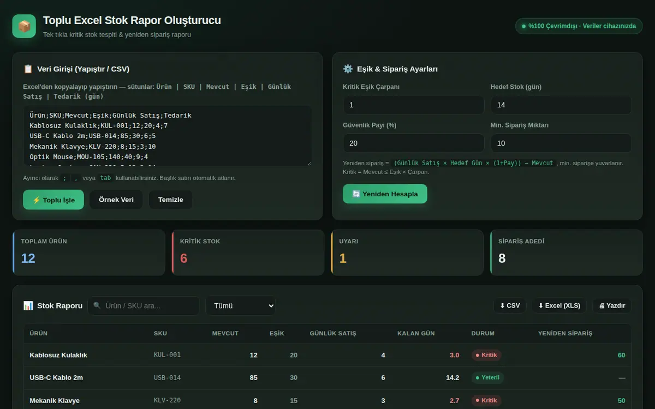Click remaining days value 14.2

coord(452,377)
